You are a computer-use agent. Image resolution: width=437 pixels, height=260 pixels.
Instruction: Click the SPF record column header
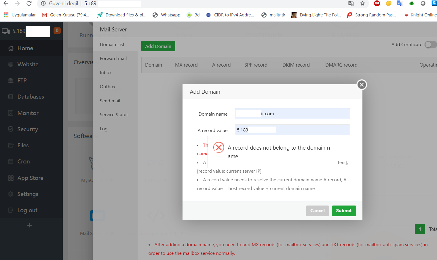point(256,65)
